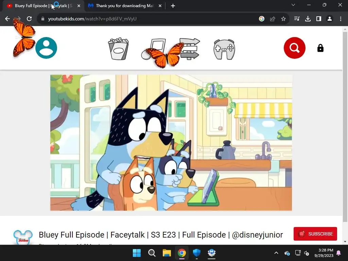Open Chrome three-dot menu
Viewport: 348px width, 261px height.
[341, 19]
